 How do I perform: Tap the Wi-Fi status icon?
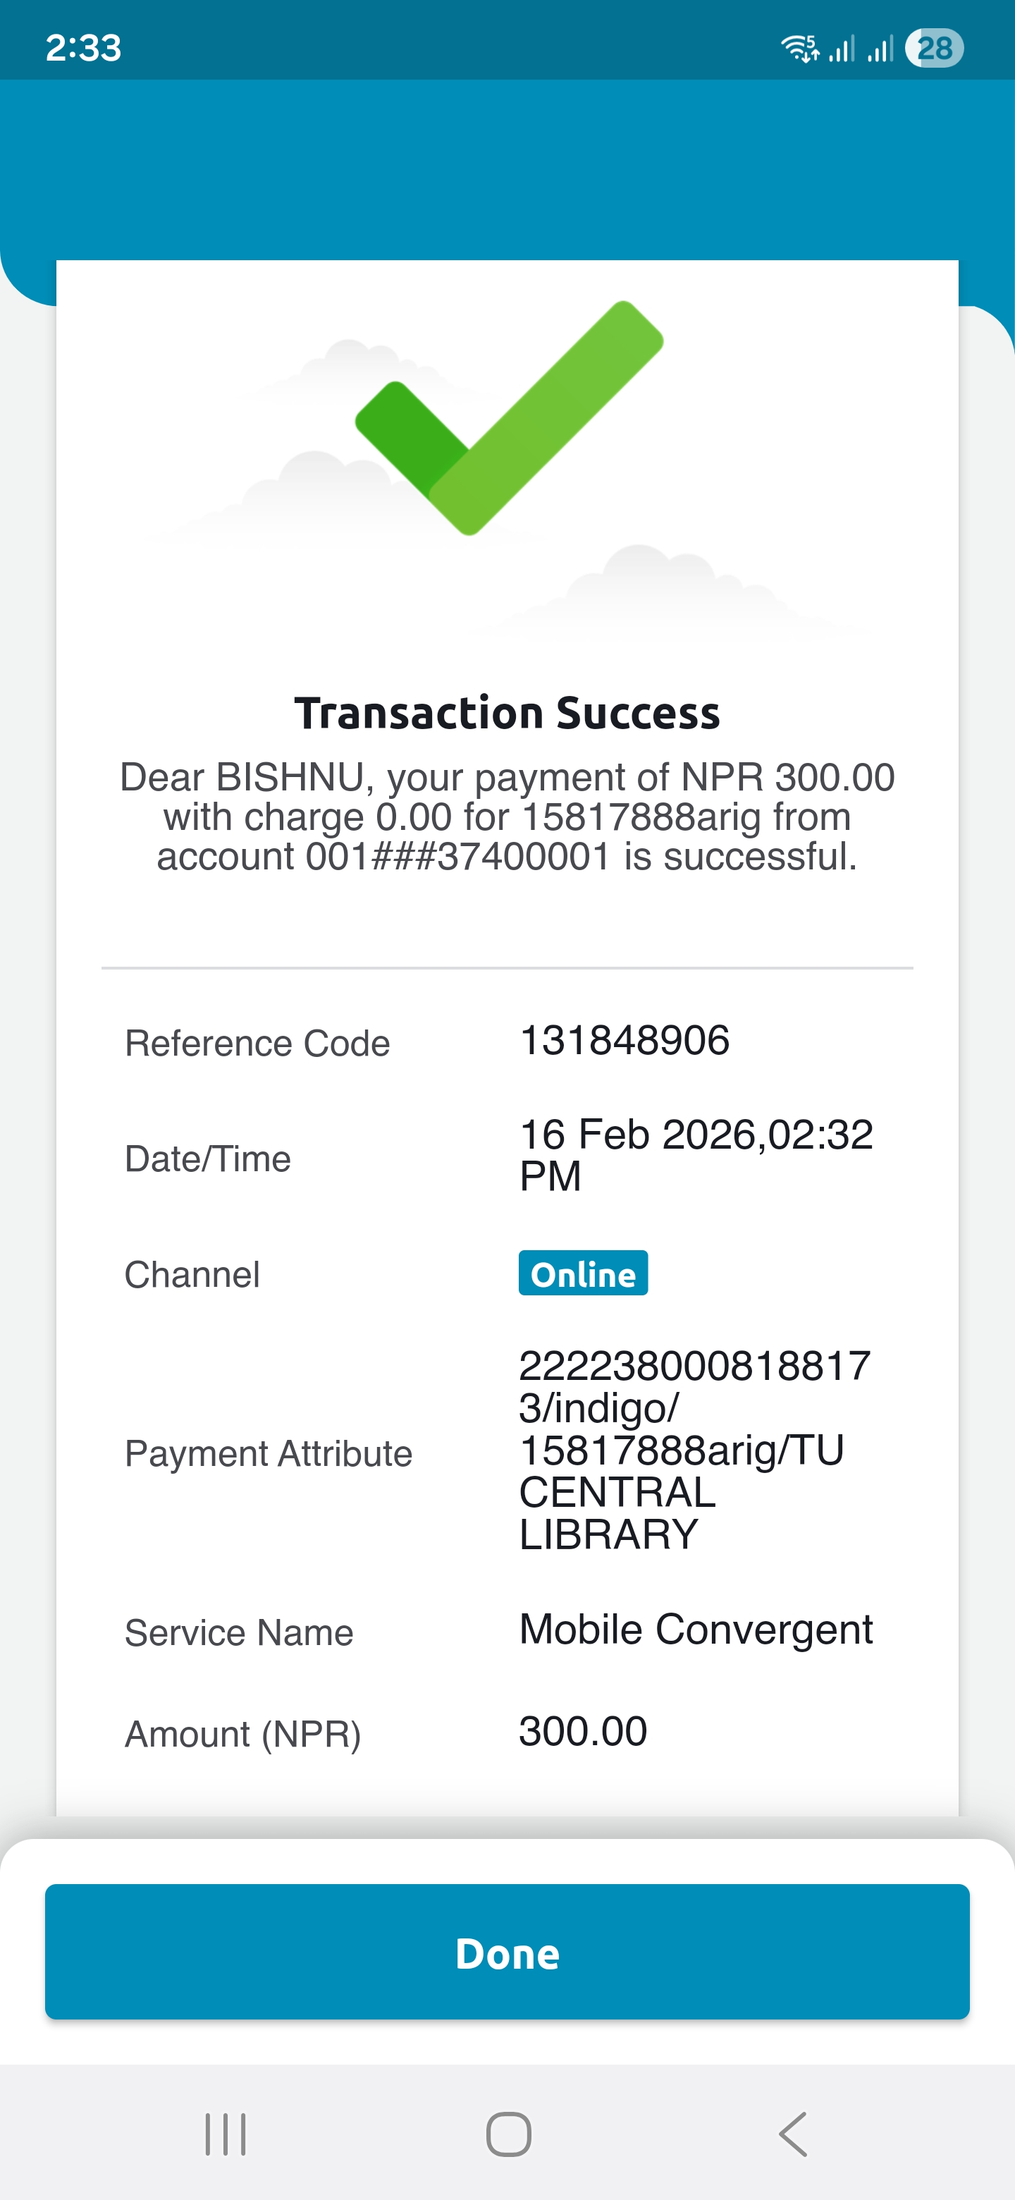click(799, 49)
